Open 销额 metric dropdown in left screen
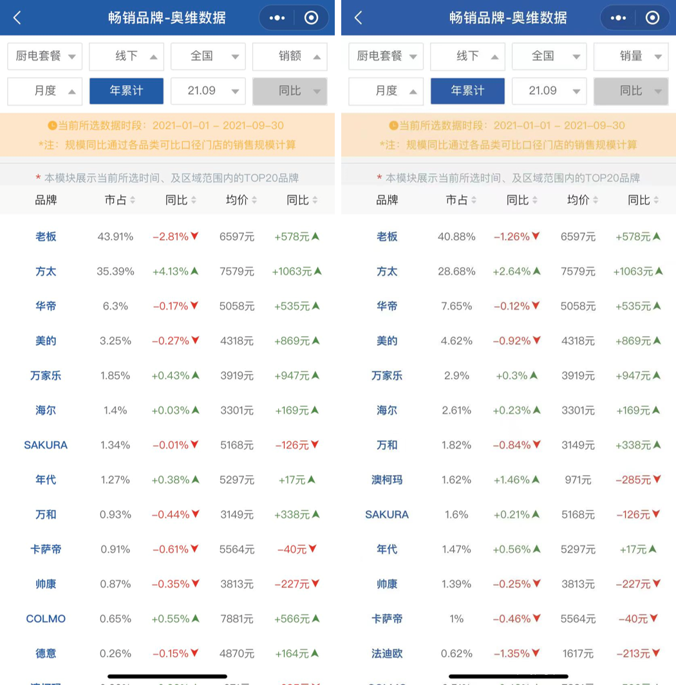 290,57
